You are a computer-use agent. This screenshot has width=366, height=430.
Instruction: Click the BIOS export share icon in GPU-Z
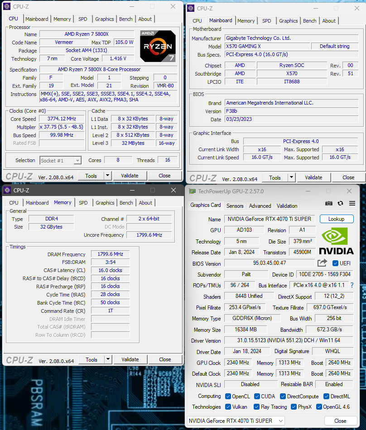(x=323, y=263)
